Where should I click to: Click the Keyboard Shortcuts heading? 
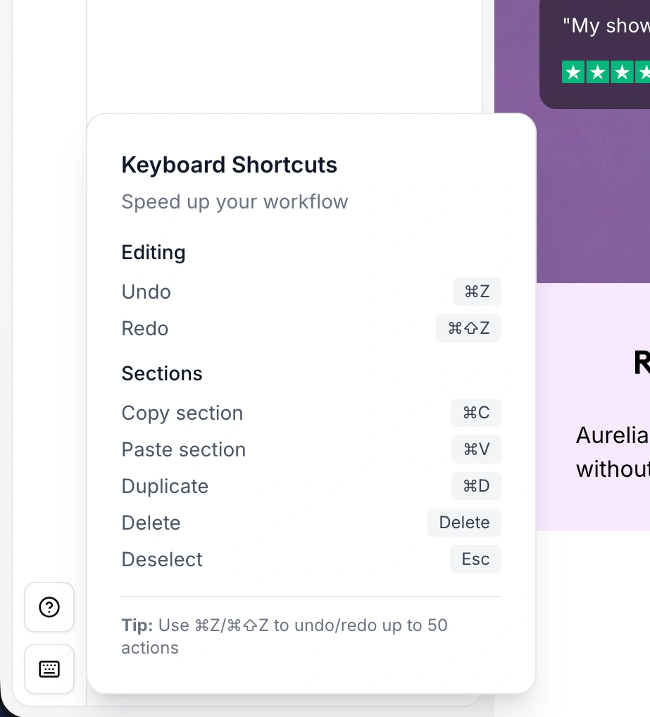[230, 165]
